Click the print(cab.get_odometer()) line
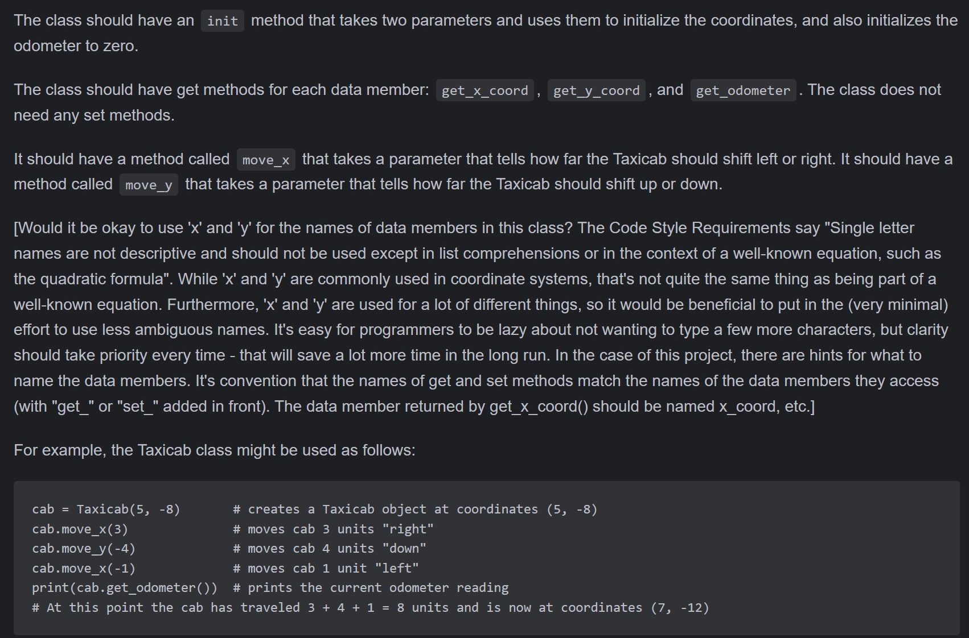Image resolution: width=969 pixels, height=638 pixels. point(124,587)
